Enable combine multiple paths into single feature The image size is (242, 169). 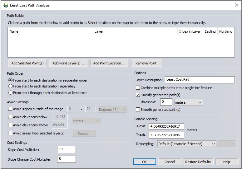click(138, 88)
